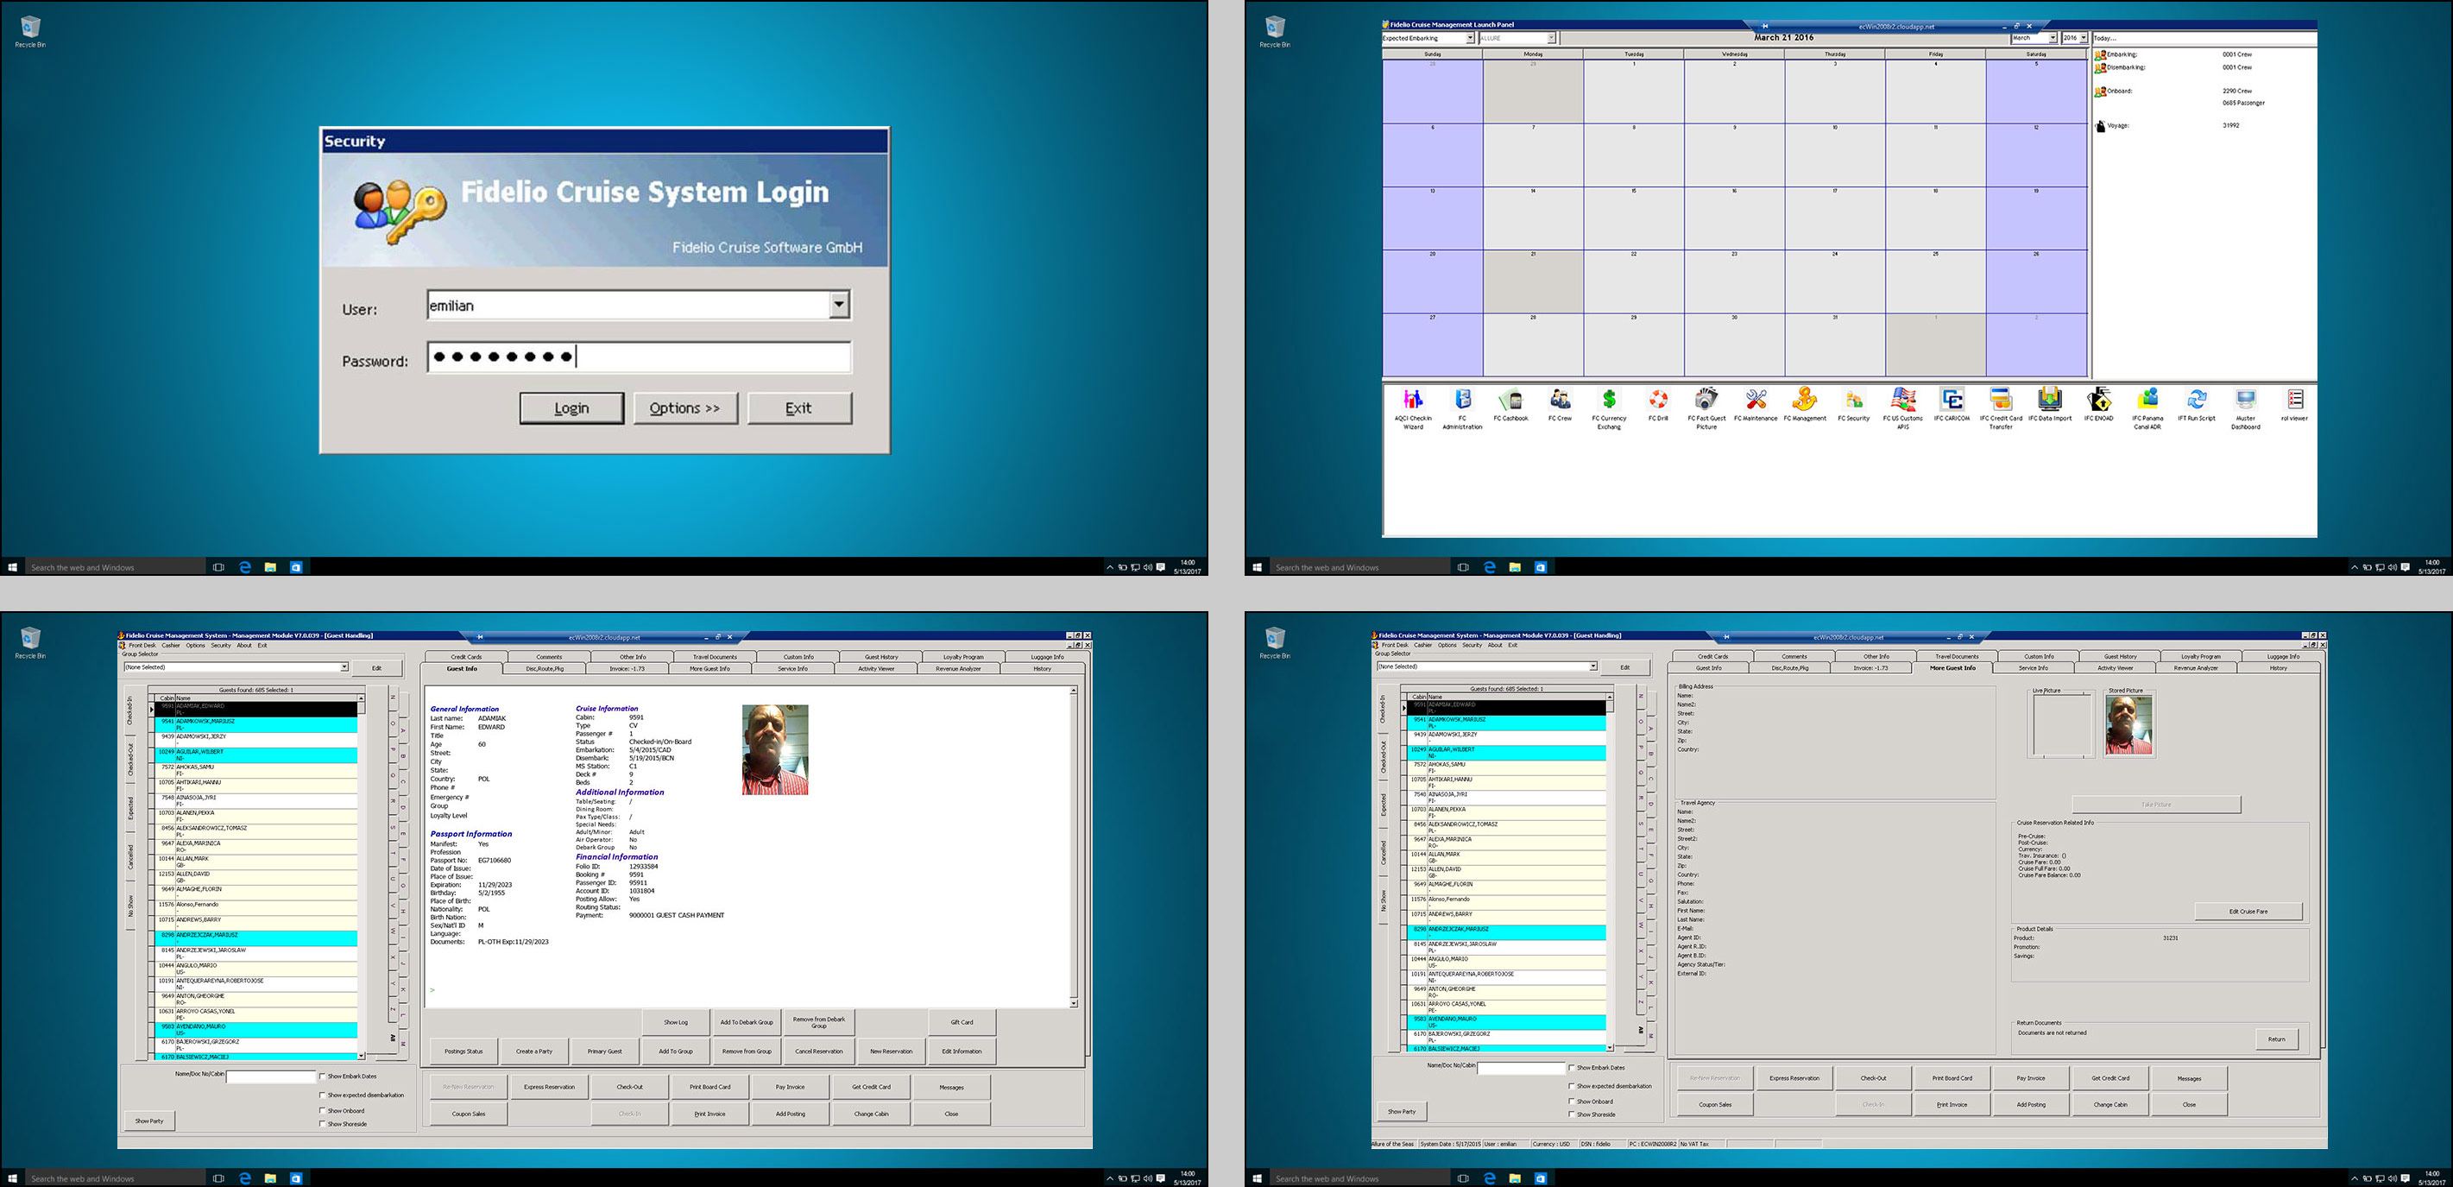Enable Show Shoreside in Billing Address window
The image size is (2453, 1187).
pyautogui.click(x=1571, y=1114)
